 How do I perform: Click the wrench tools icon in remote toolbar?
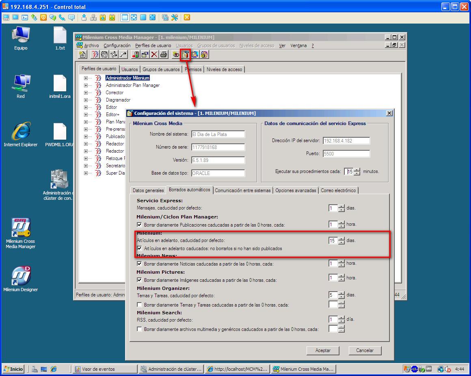(175, 17)
